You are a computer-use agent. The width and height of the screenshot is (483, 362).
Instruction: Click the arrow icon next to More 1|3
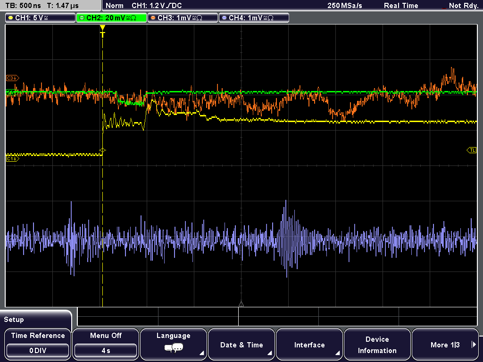click(474, 345)
